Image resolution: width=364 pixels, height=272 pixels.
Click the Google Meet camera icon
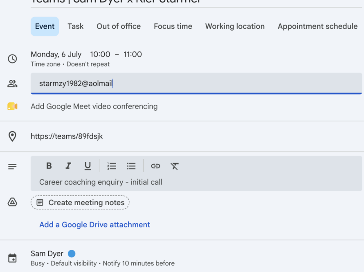(x=12, y=106)
